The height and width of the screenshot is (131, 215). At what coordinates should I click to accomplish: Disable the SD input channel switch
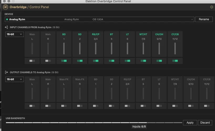tap(80, 61)
